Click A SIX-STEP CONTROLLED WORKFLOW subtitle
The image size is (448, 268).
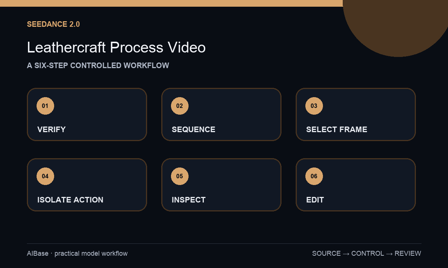click(98, 66)
